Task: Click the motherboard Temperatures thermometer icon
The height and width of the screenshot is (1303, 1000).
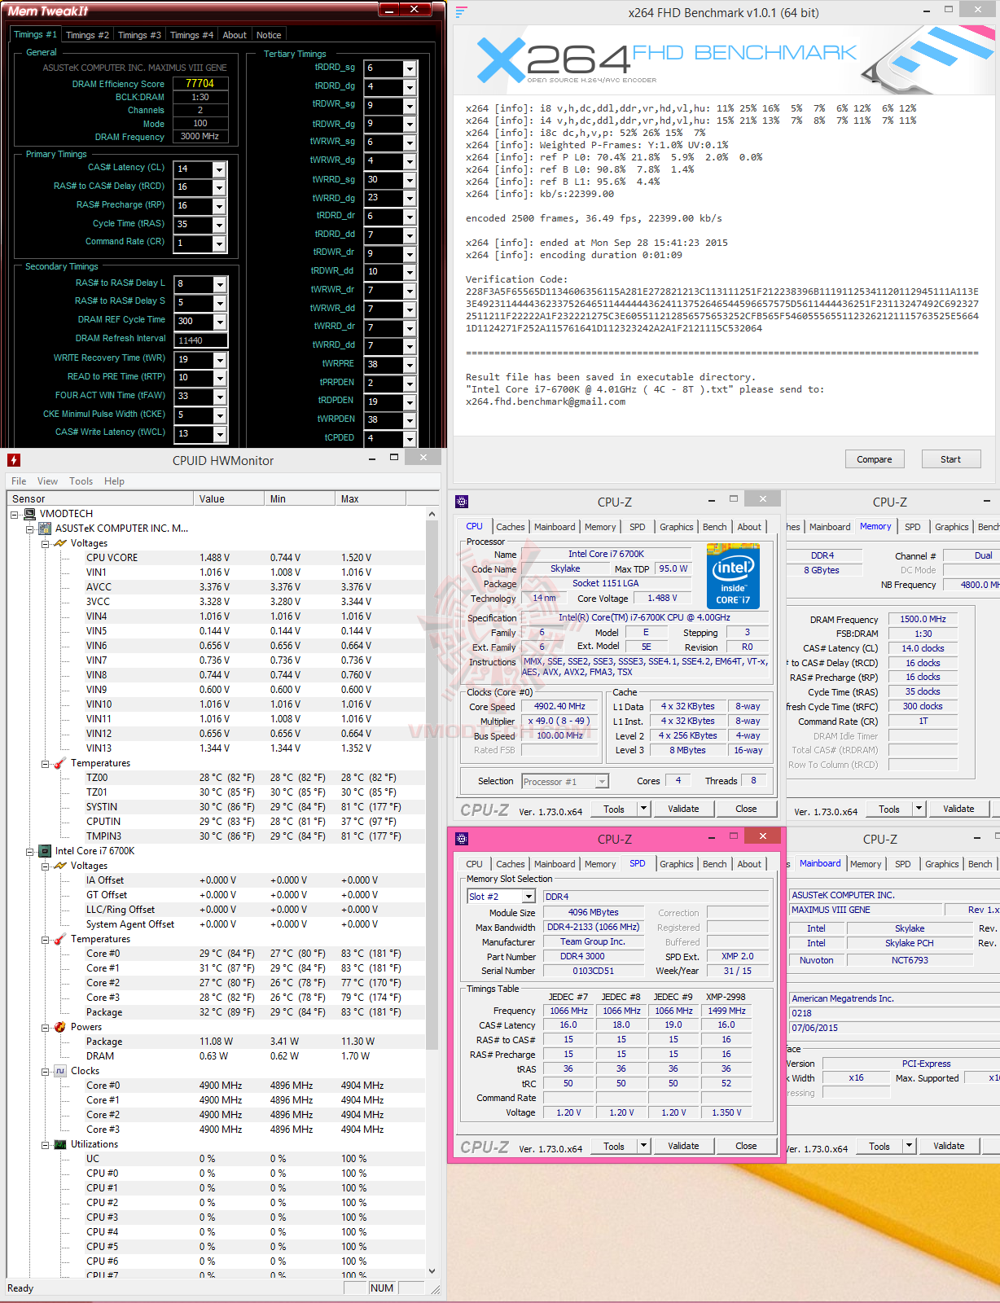Action: coord(60,763)
